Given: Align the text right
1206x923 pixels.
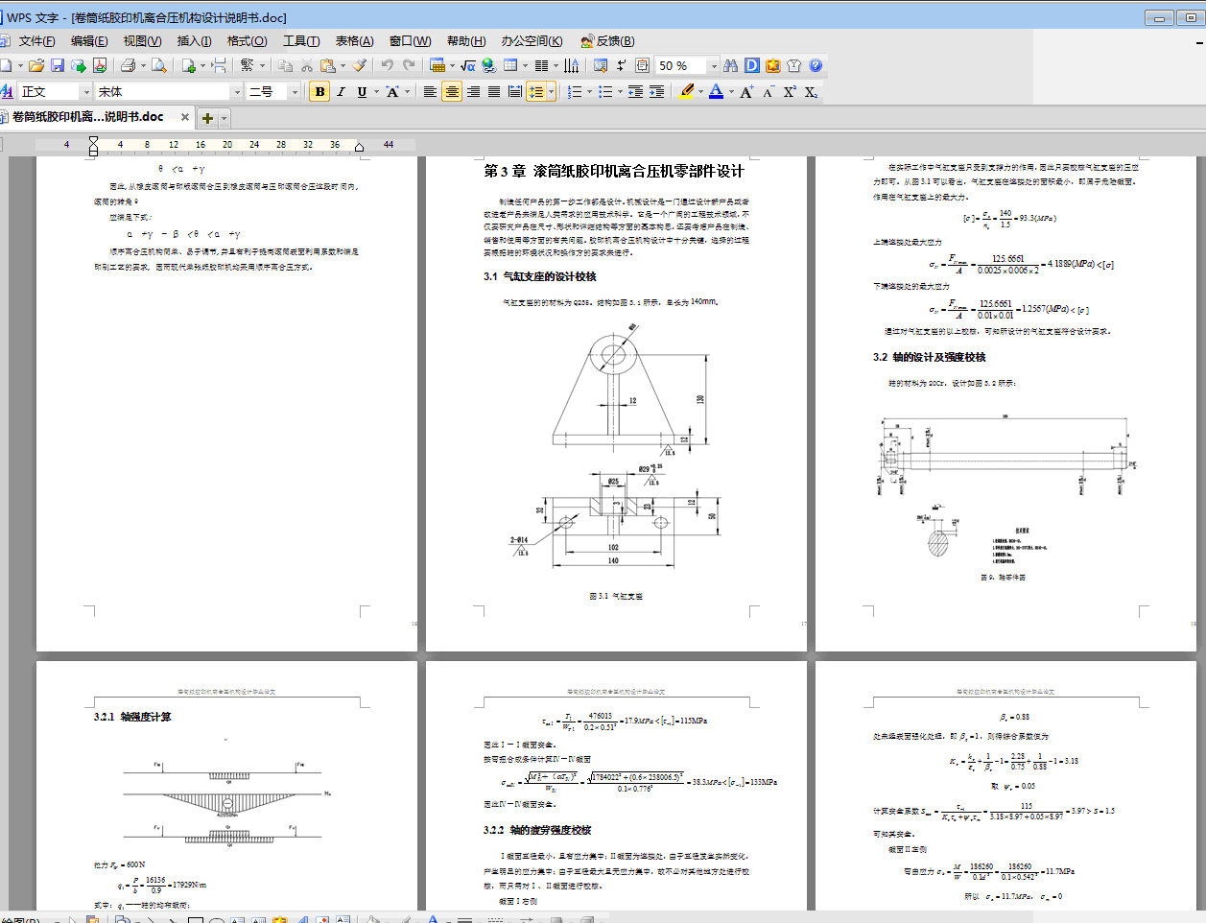Looking at the screenshot, I should coord(473,92).
